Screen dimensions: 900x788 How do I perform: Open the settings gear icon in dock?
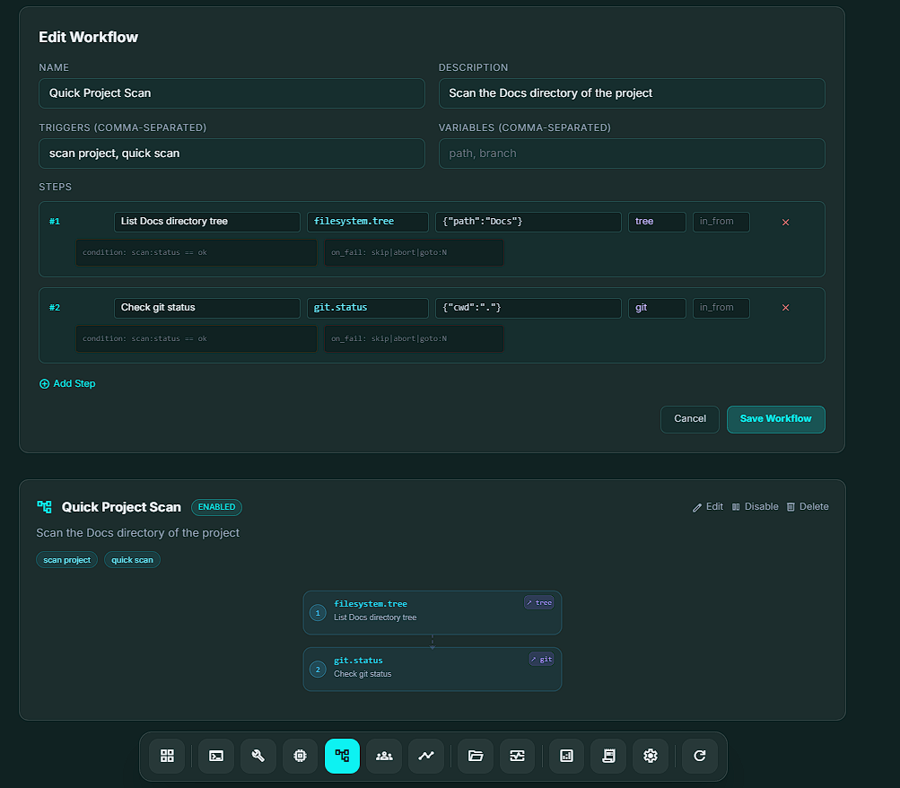651,756
